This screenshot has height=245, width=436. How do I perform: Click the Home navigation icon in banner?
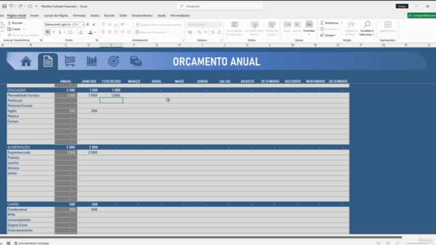pos(26,61)
